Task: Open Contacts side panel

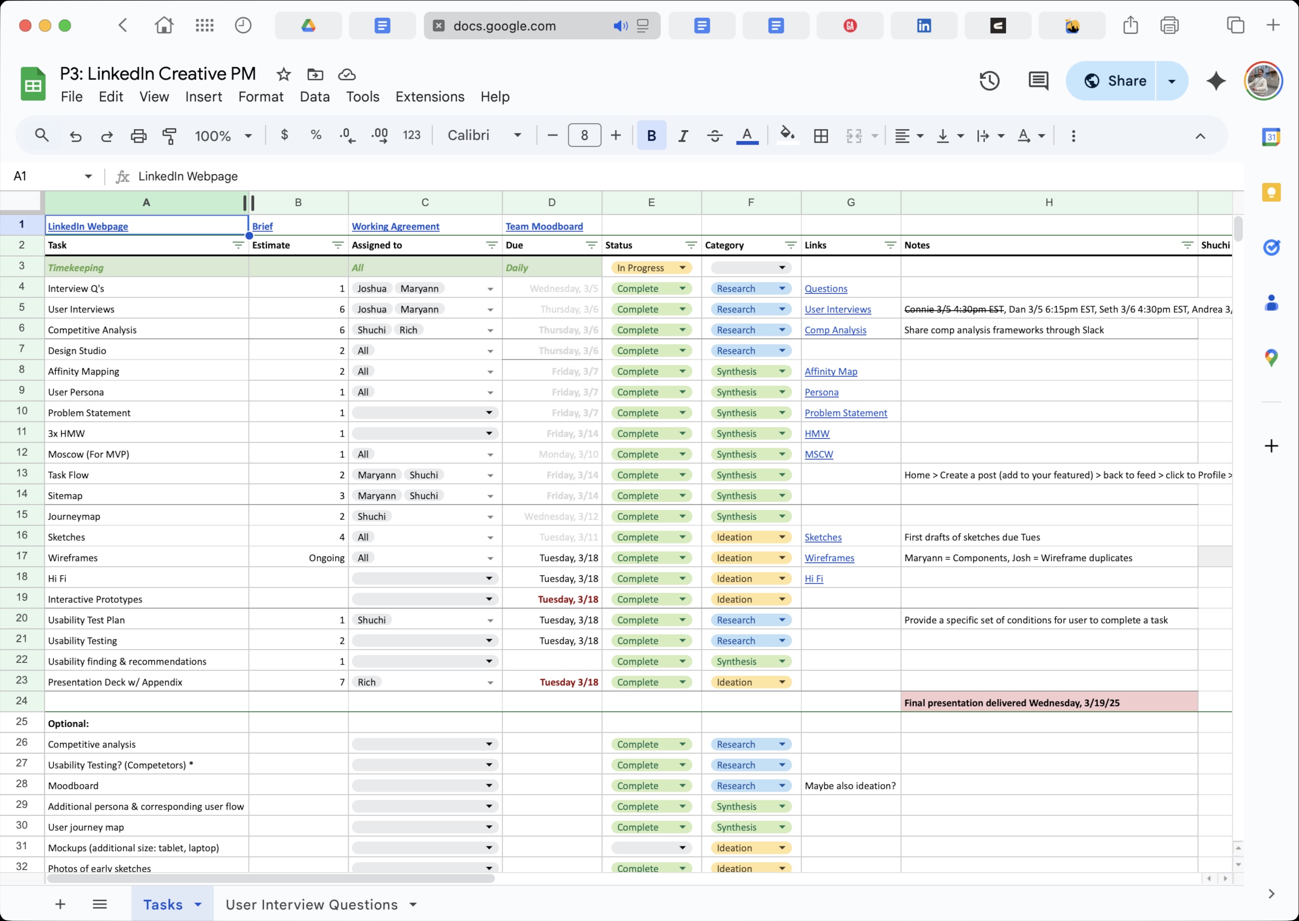Action: click(1271, 303)
